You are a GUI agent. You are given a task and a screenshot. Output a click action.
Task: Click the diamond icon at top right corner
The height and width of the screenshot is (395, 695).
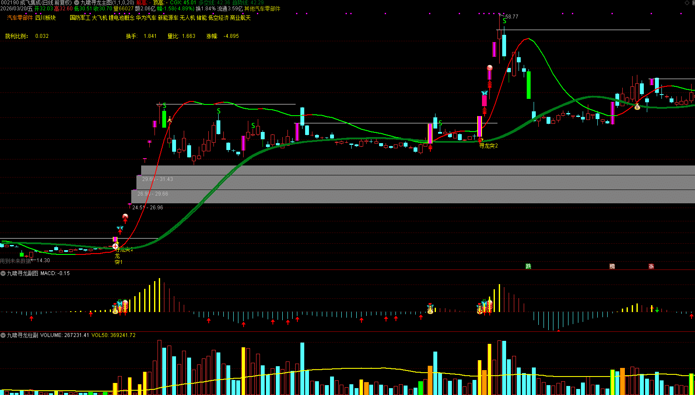687,3
